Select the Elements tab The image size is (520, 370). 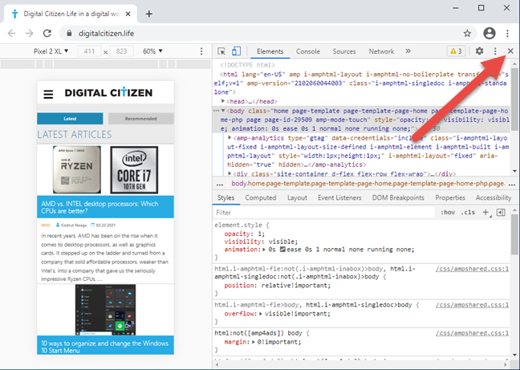pos(270,51)
